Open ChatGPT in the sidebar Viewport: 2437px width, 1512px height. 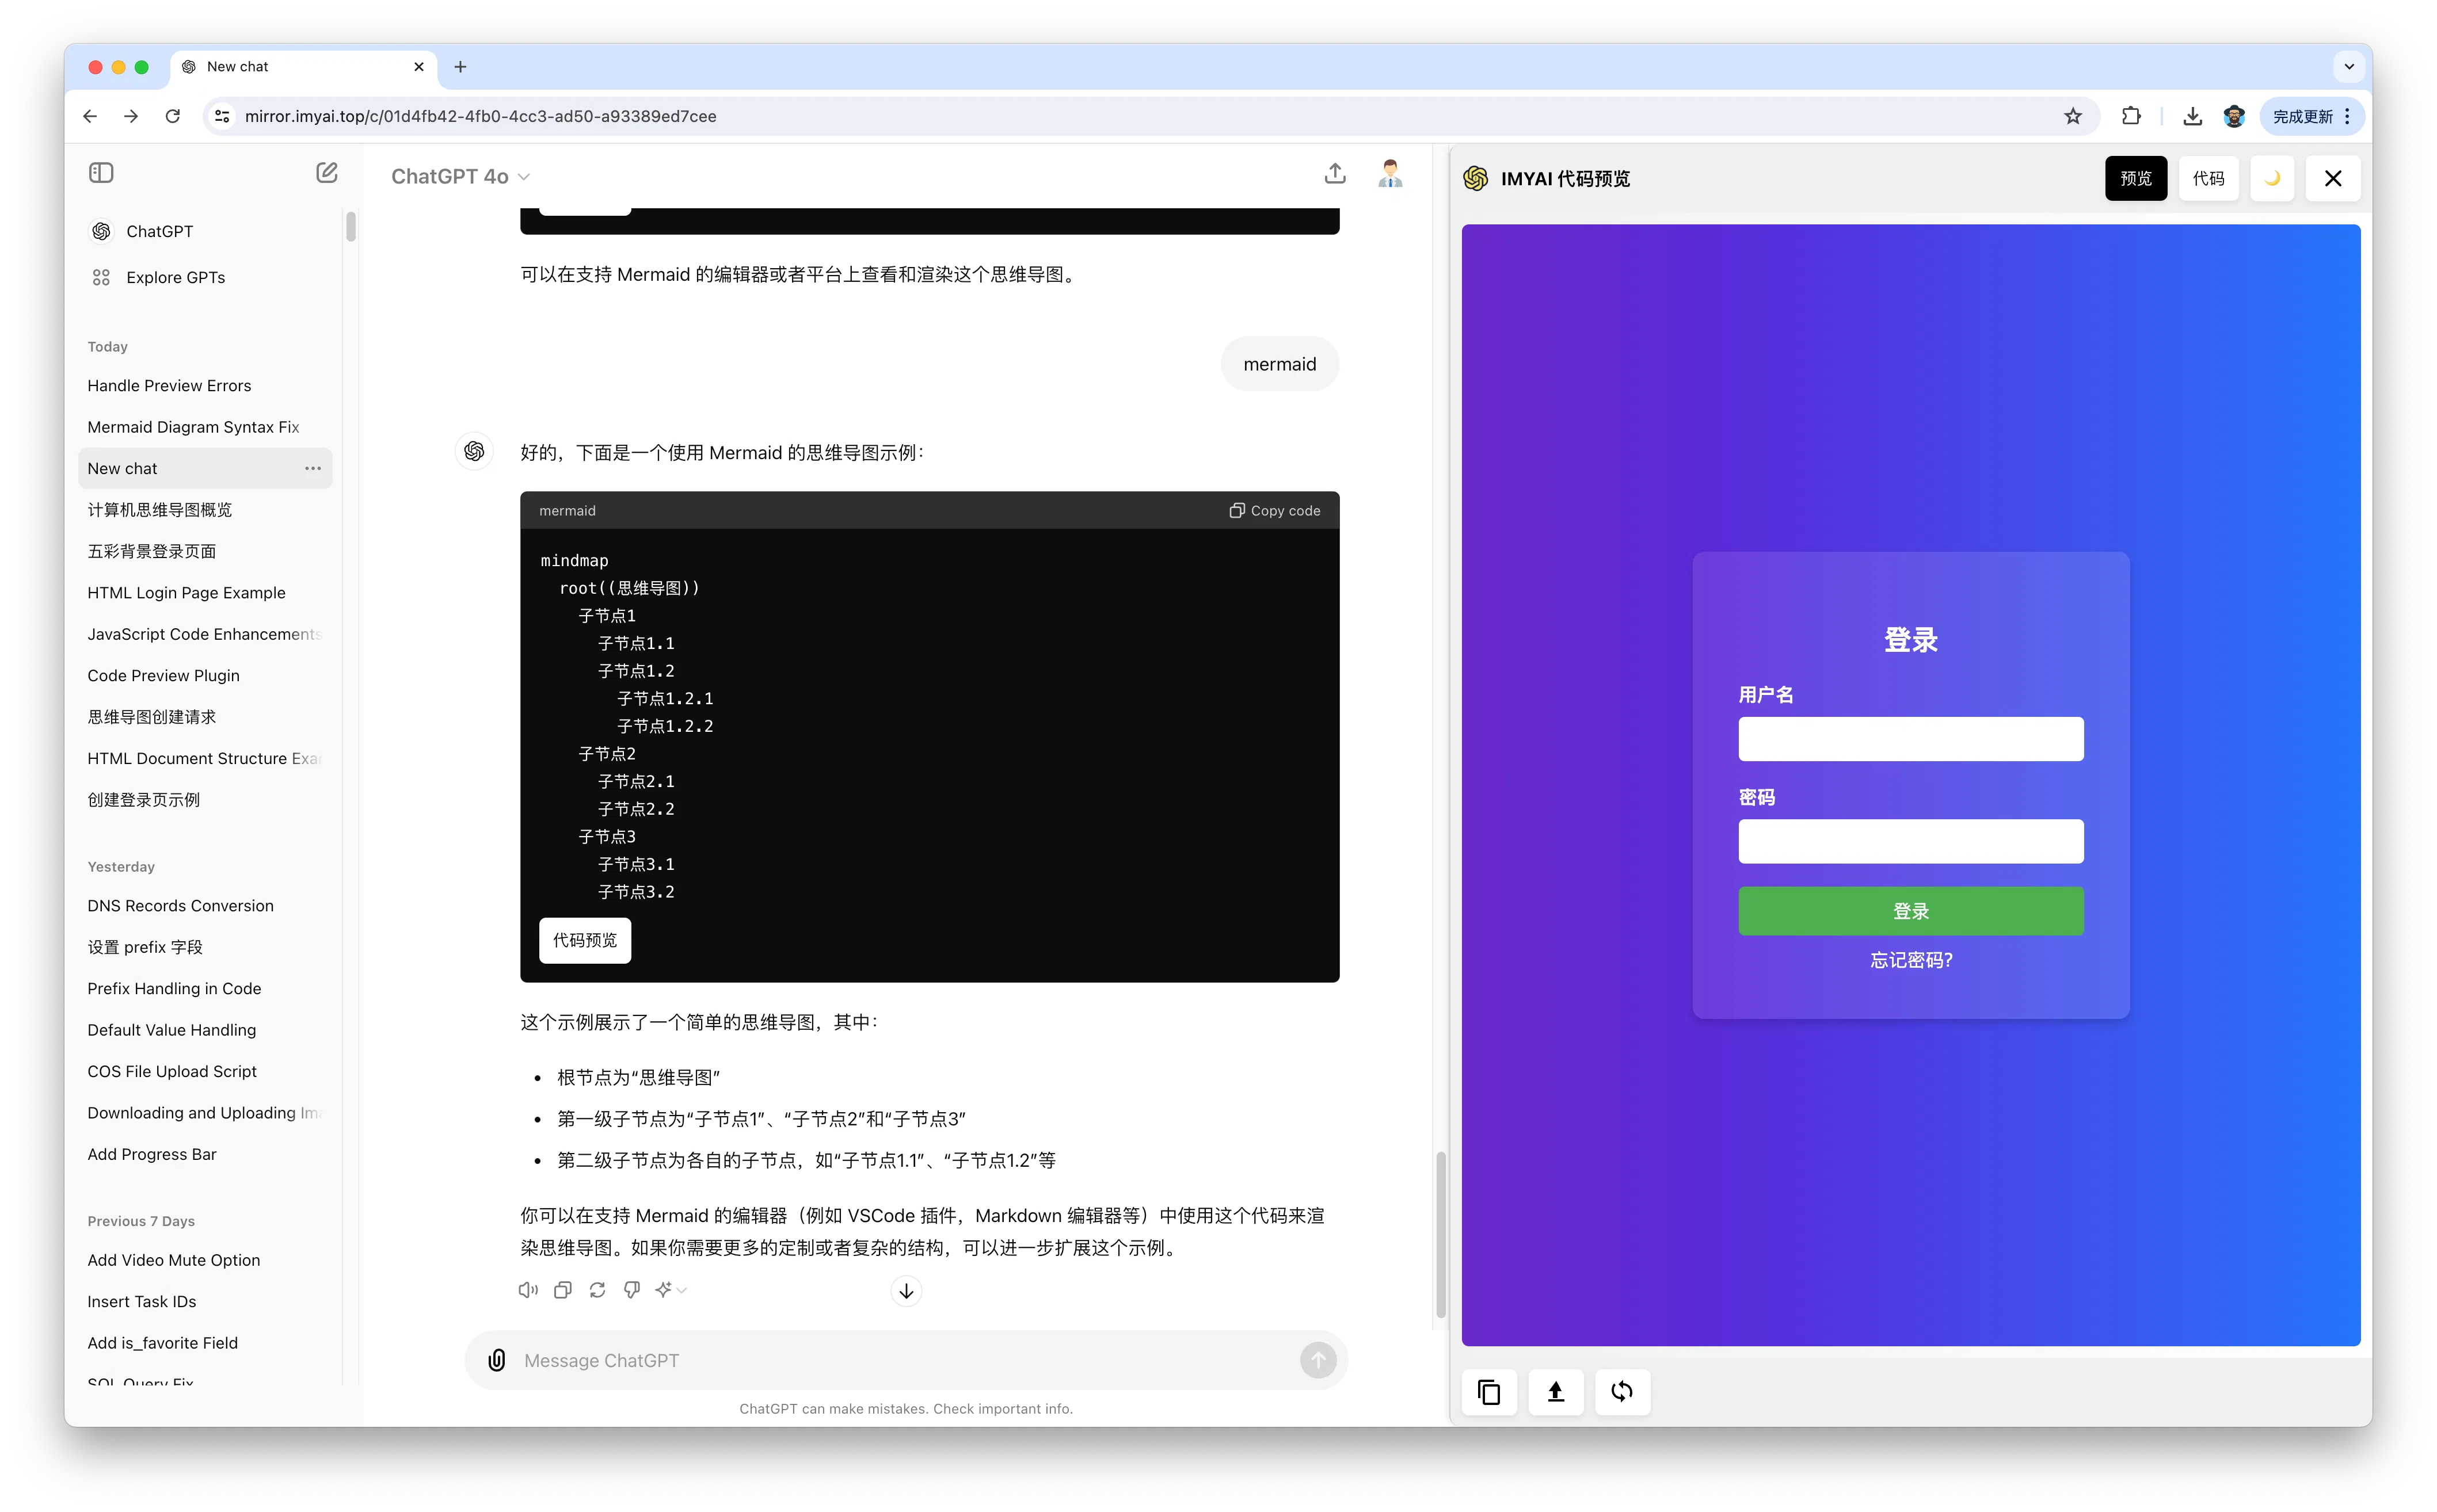click(x=205, y=231)
